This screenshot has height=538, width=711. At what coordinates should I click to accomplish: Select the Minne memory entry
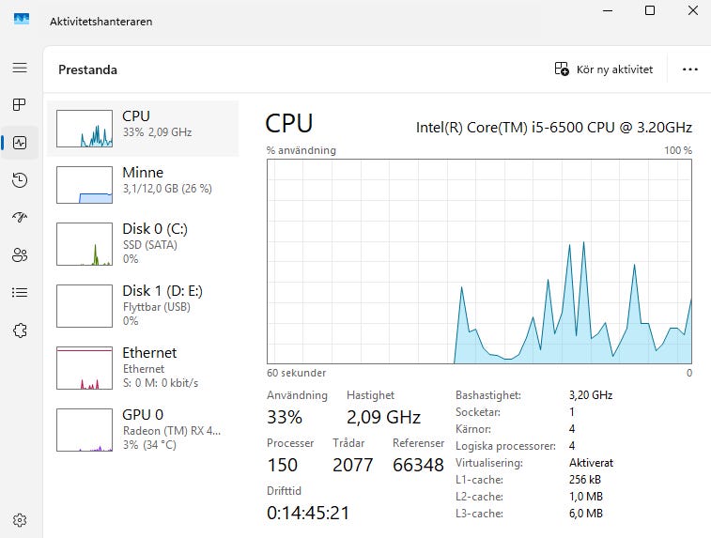(143, 184)
